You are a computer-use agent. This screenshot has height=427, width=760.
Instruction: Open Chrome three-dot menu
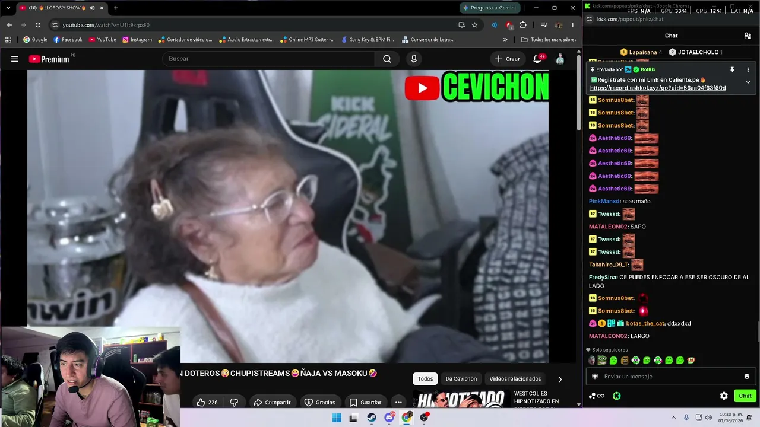572,25
